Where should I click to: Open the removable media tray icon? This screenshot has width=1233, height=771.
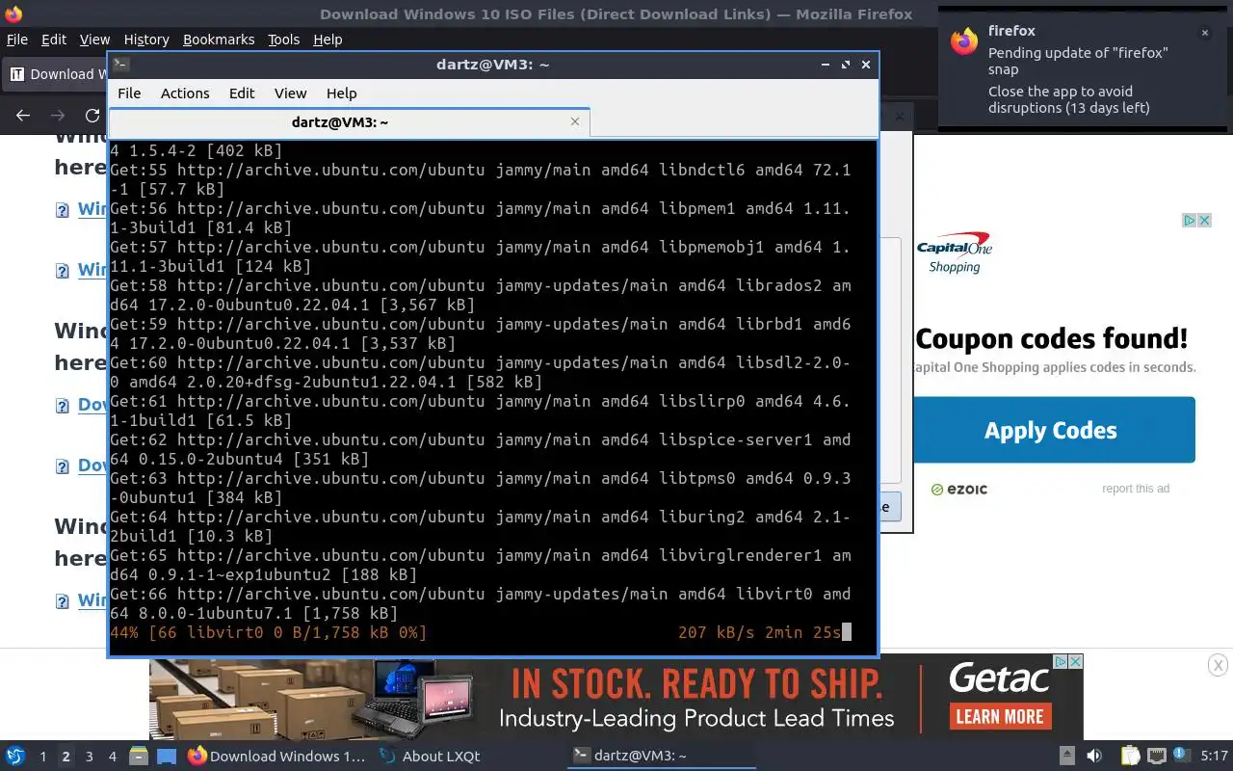(x=1067, y=756)
